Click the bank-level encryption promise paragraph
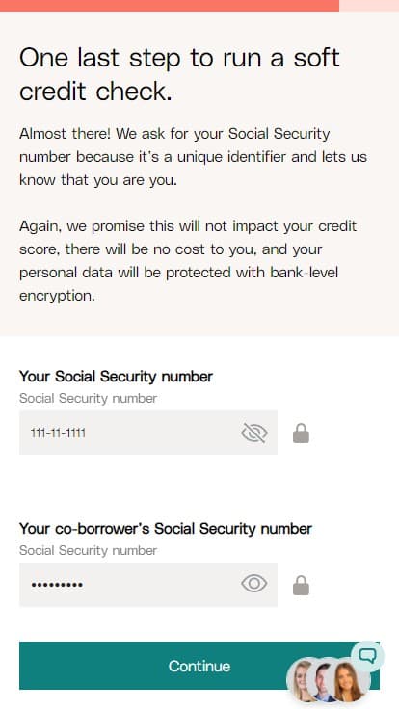 coord(188,261)
